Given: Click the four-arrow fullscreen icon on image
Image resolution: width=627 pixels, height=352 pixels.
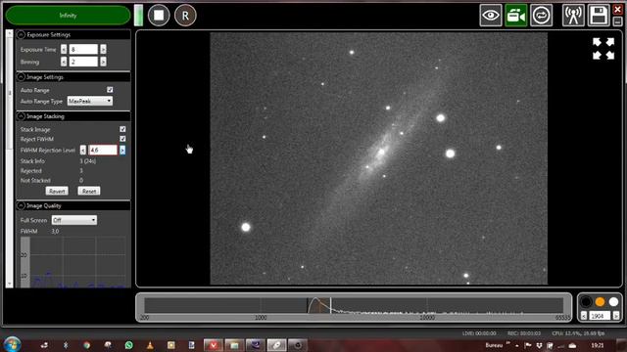Looking at the screenshot, I should (x=603, y=49).
